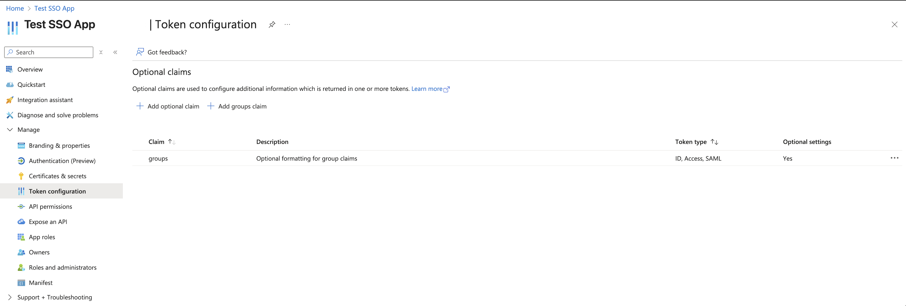Click the 'ID, Access, SAML' cell

coord(698,158)
